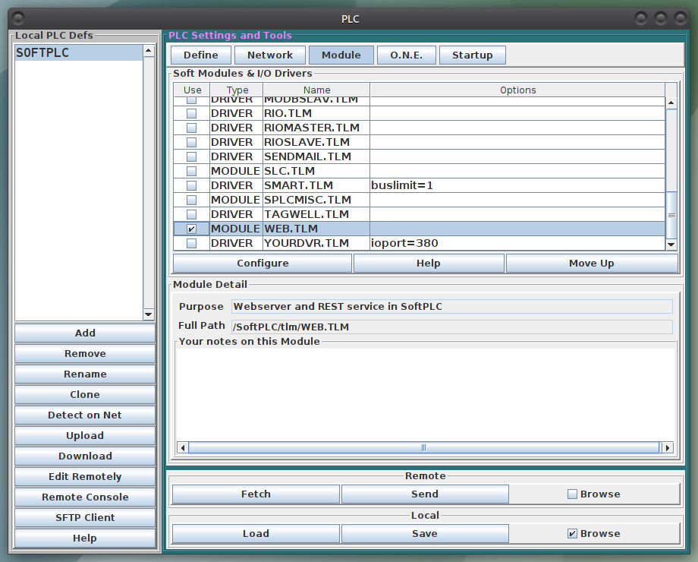The image size is (698, 562).
Task: Go to the Startup tab
Action: click(x=473, y=55)
